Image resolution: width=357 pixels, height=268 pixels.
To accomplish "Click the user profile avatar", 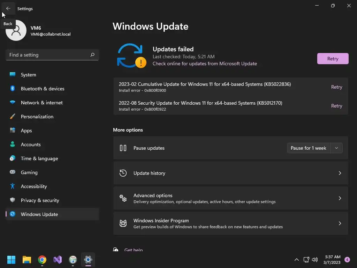I will point(16,30).
